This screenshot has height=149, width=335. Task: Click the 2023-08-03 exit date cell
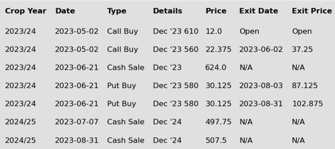pos(261,85)
